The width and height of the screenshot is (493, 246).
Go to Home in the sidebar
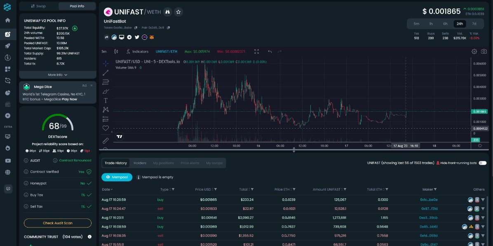(7, 21)
